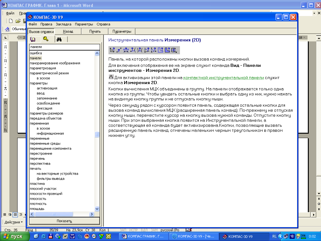Click Word vertical scrollbar down arrow
321x241 pixels.
[319, 193]
